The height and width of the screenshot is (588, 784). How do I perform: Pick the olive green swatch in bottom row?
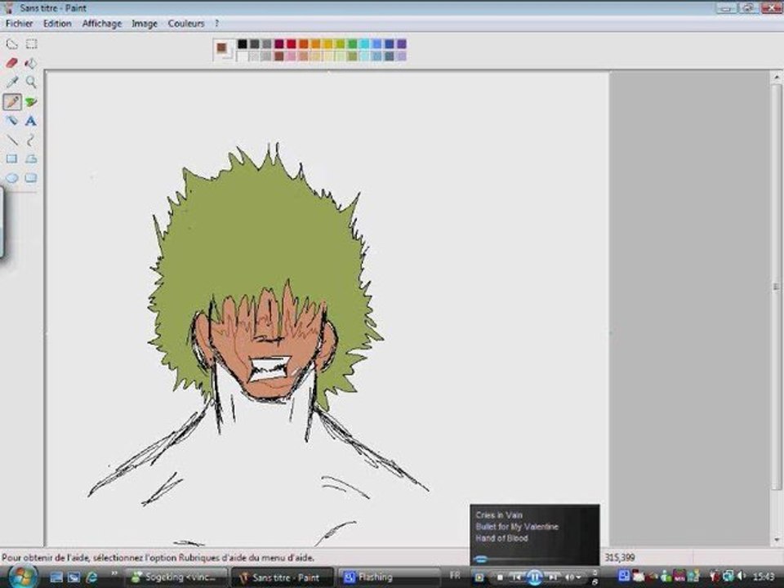pyautogui.click(x=352, y=56)
